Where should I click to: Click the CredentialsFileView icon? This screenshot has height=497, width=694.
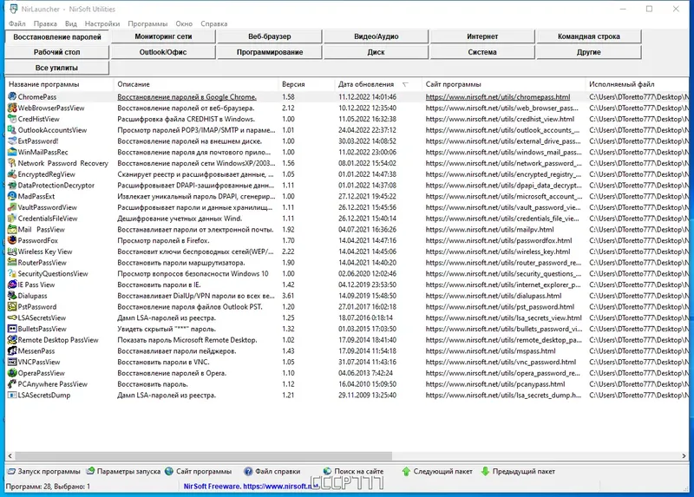click(12, 219)
